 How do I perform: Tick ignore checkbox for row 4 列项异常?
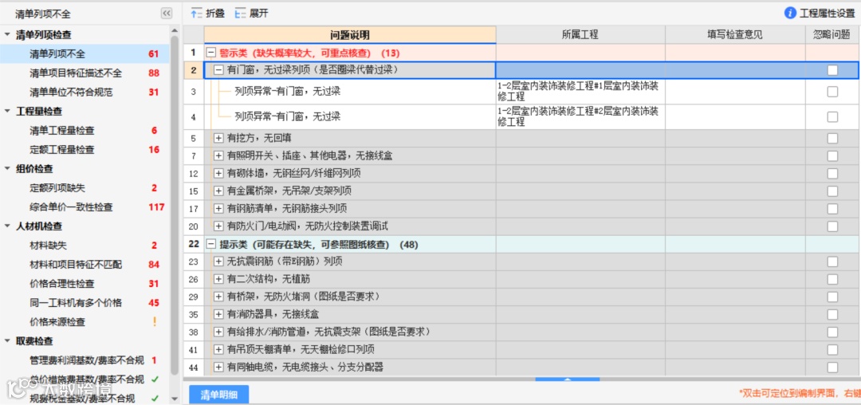tap(832, 117)
